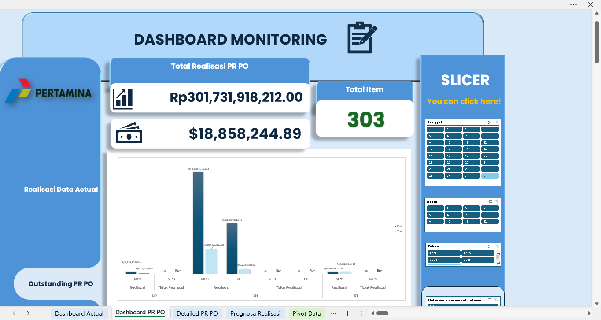Clear the filter on the Tanggal slicer
Screen dimensions: 601x320
coord(497,122)
